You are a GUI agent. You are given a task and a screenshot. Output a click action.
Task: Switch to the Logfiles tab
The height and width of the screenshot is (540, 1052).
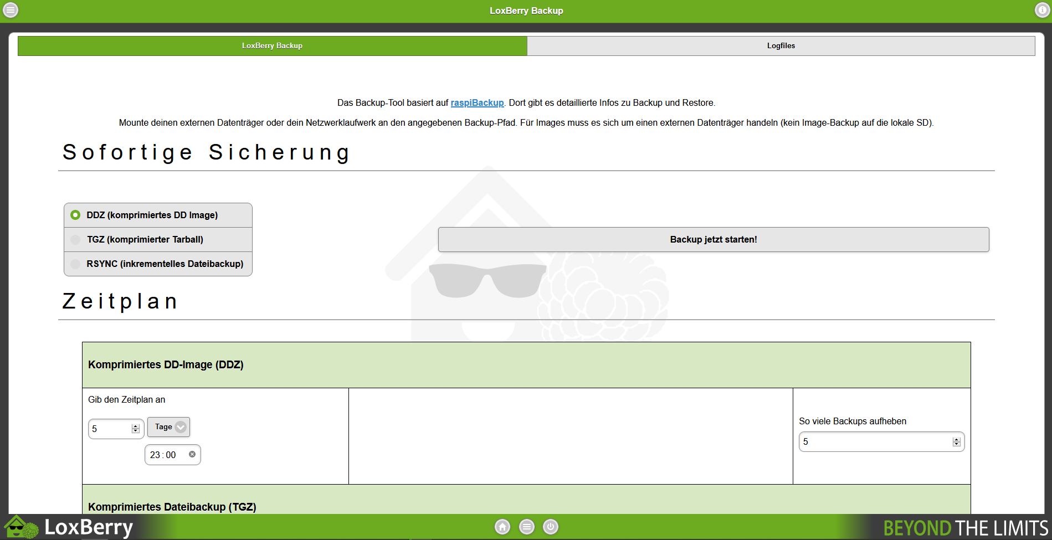781,46
